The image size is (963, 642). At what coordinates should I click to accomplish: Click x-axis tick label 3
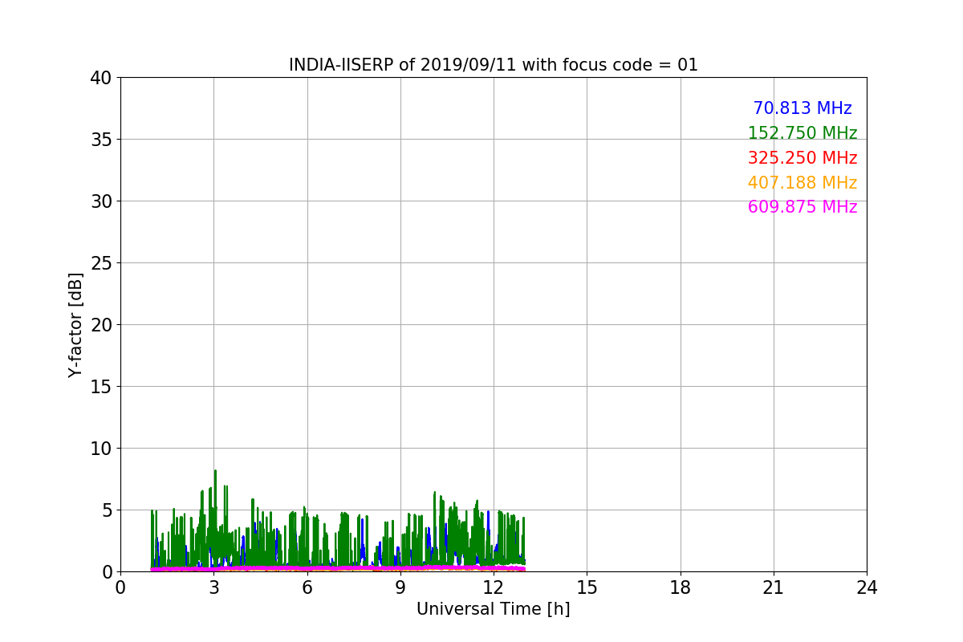pyautogui.click(x=213, y=587)
